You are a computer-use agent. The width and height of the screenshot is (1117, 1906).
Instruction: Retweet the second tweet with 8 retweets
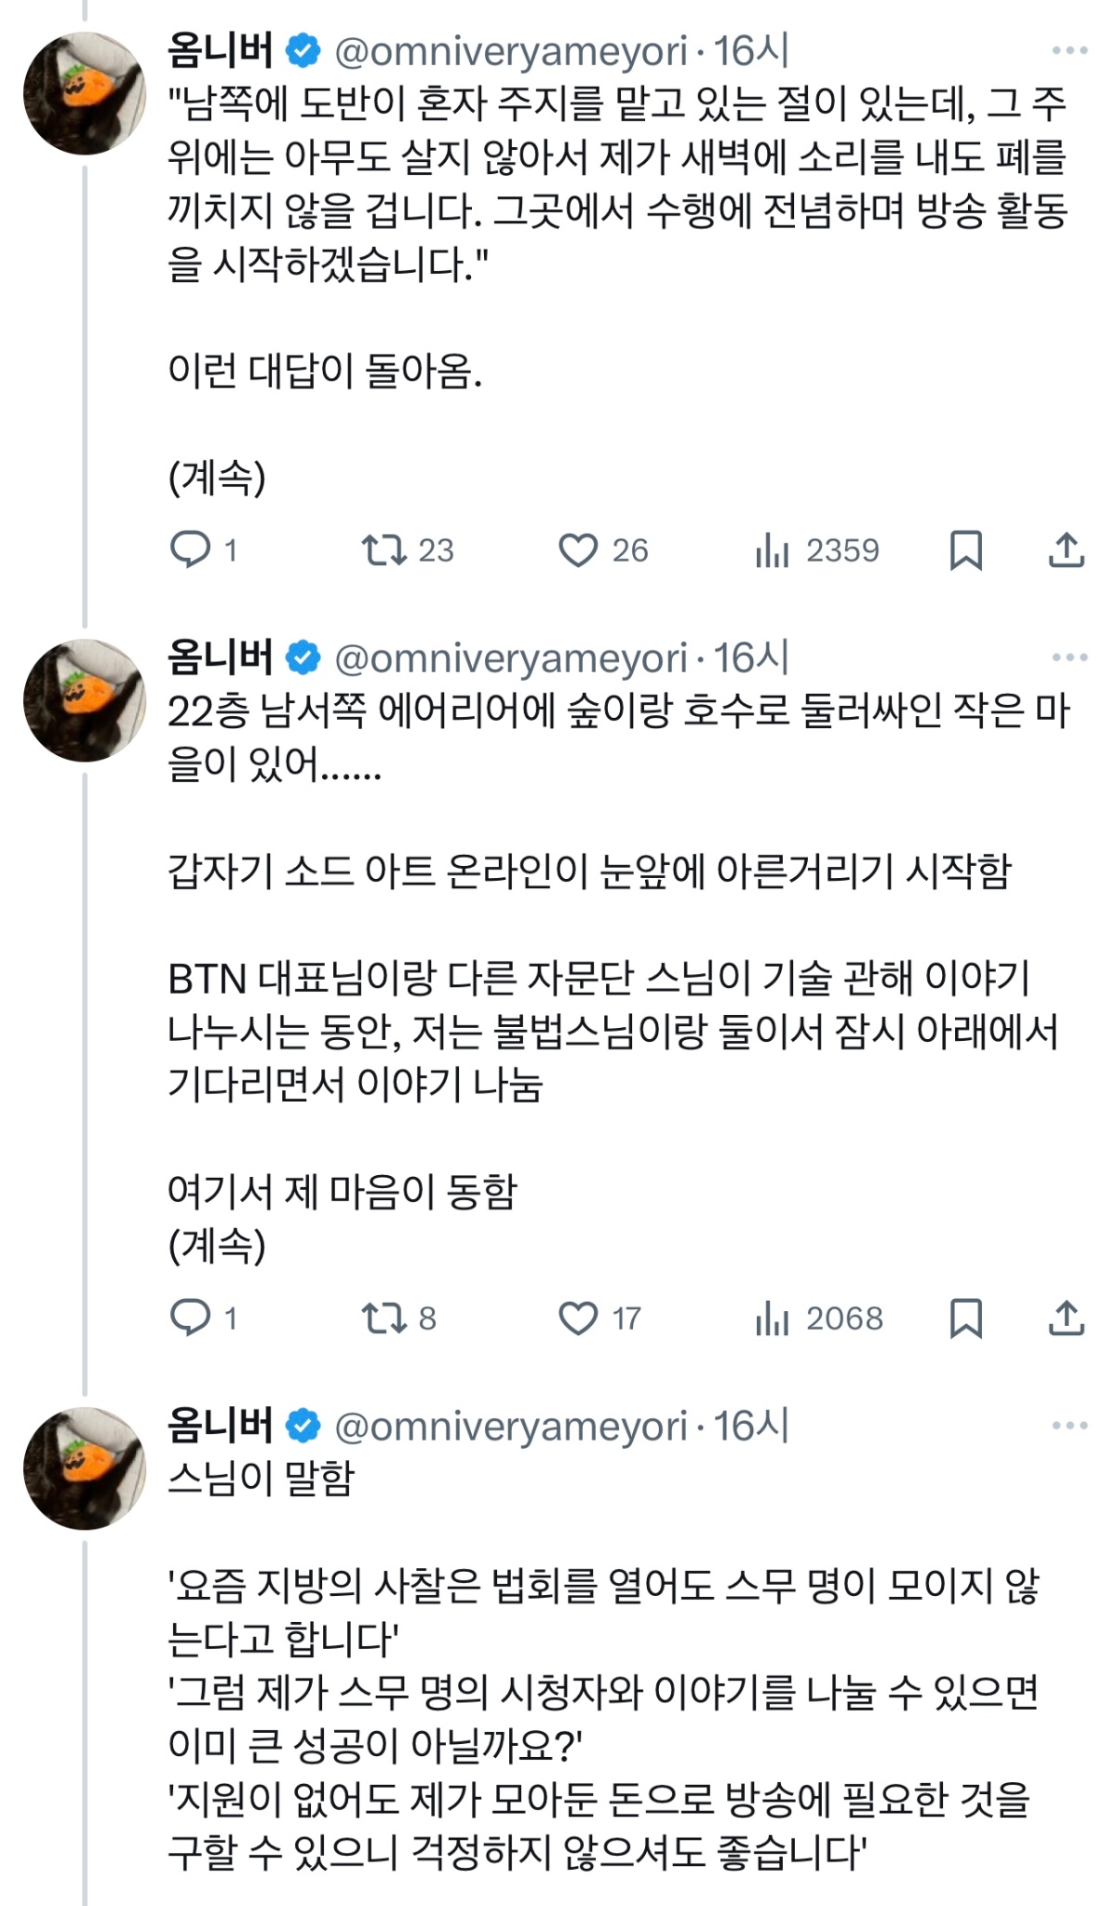pyautogui.click(x=384, y=1318)
